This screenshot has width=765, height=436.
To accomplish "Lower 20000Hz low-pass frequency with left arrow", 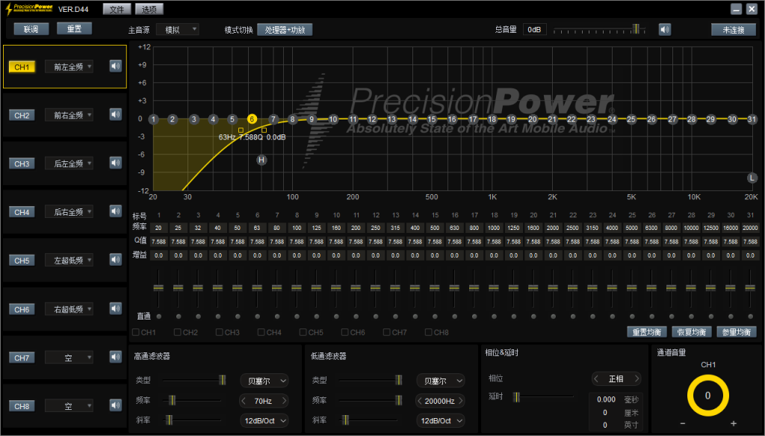I will (420, 401).
